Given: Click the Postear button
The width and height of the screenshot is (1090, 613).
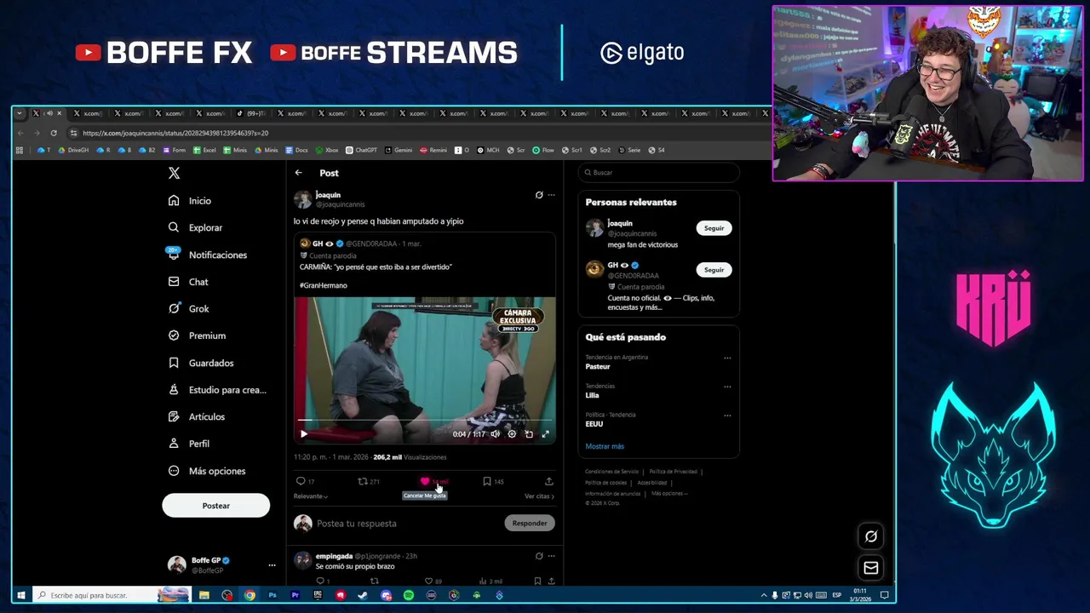Looking at the screenshot, I should point(215,506).
